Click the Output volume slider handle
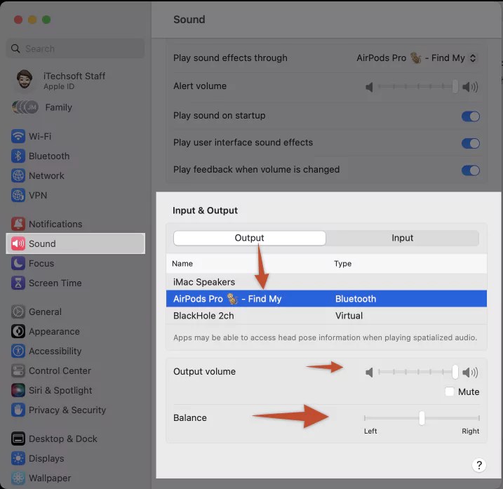 coord(455,373)
